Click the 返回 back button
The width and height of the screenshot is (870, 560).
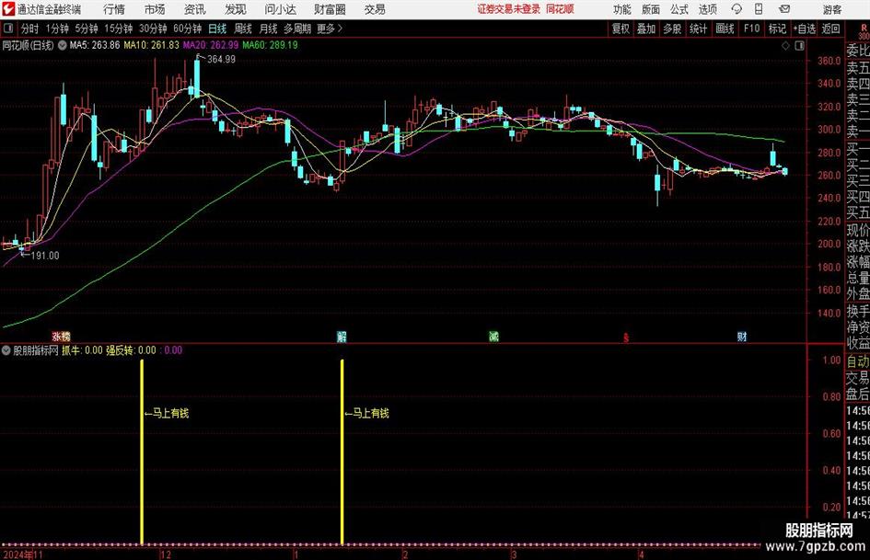pos(830,29)
